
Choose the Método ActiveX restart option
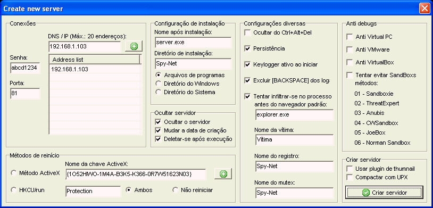13,173
